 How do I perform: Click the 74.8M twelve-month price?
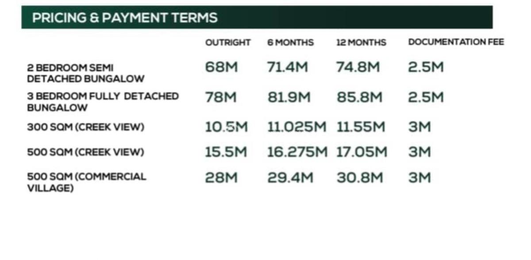point(358,67)
